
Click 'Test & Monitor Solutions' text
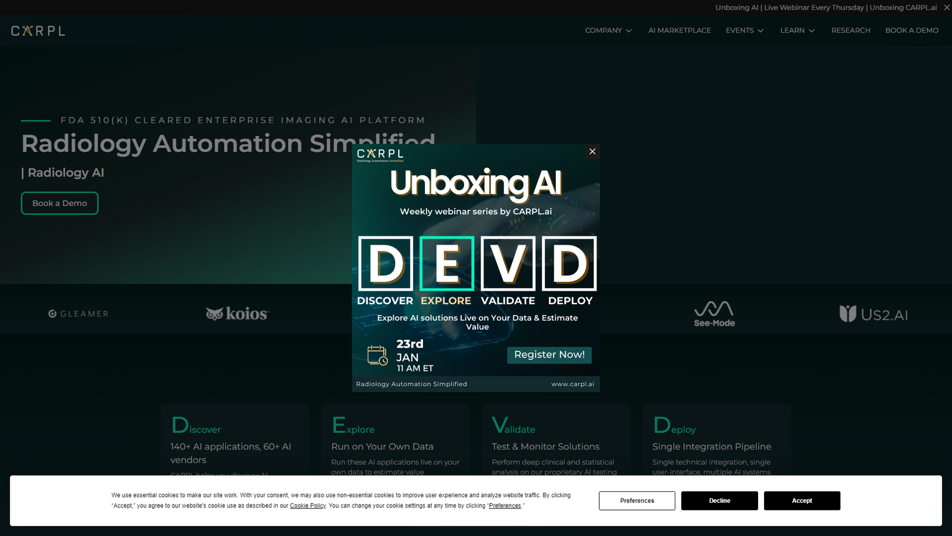pyautogui.click(x=546, y=447)
